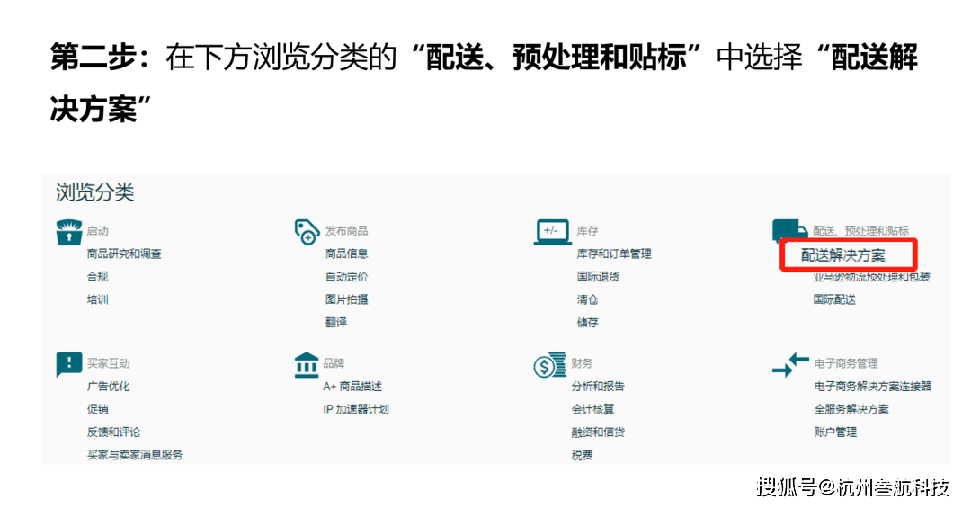Image resolution: width=971 pixels, height=508 pixels.
Task: Click the 启动 storefront icon
Action: [69, 231]
